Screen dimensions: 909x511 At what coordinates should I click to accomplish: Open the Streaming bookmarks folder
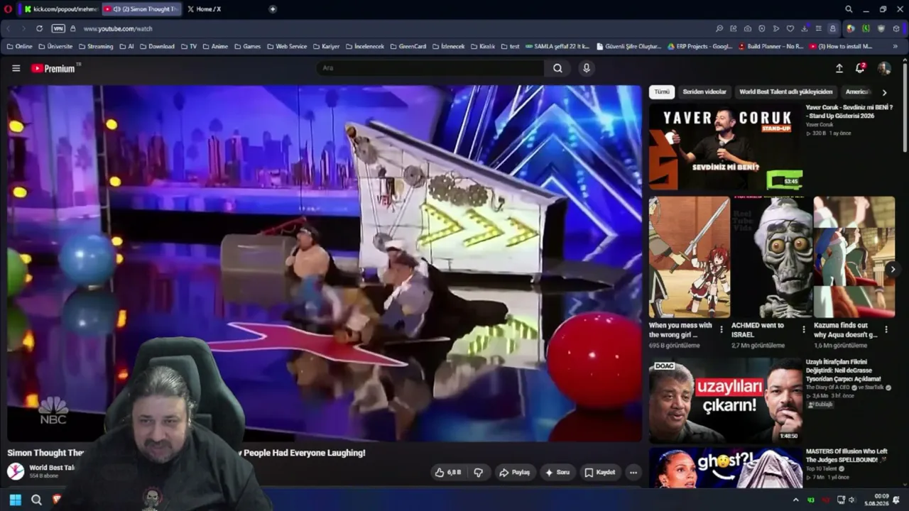pos(96,46)
